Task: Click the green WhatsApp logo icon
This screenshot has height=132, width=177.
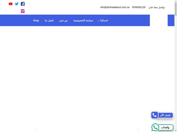Action: point(155,127)
